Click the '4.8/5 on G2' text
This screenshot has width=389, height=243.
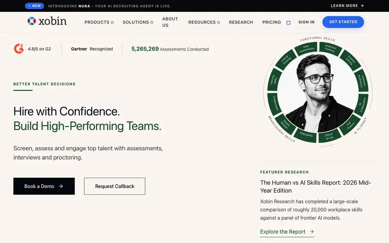pyautogui.click(x=40, y=49)
